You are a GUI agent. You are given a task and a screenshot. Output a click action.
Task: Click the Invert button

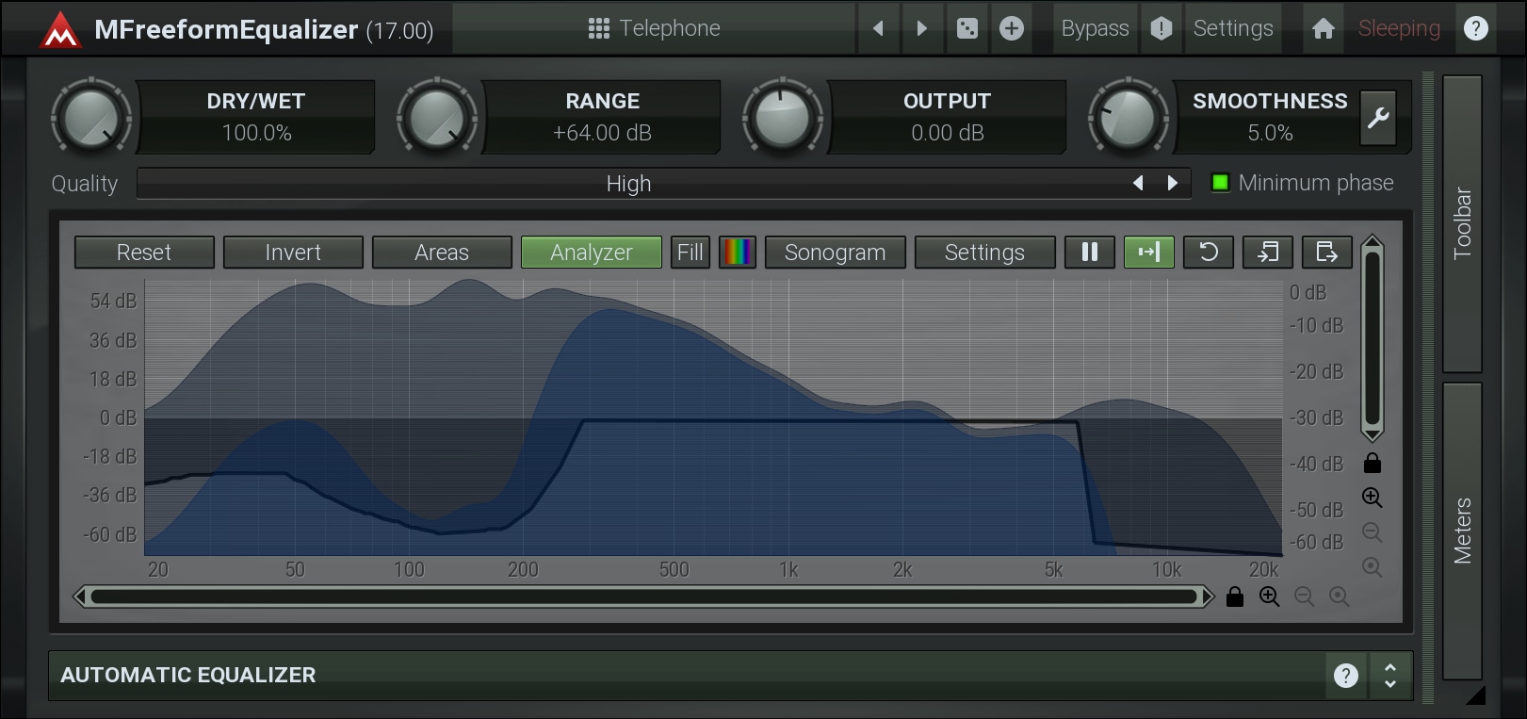[x=293, y=253]
